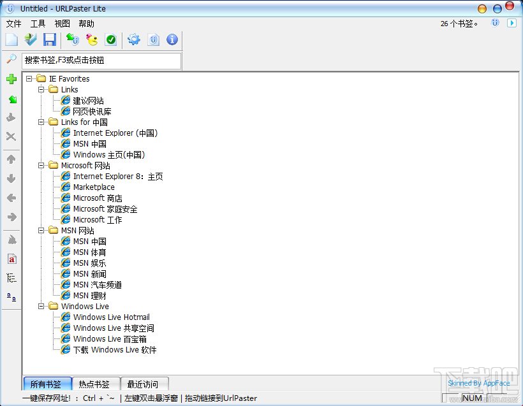Click the clipboard URL toolbar icon
Viewport: 523px width, 406px height.
click(153, 40)
